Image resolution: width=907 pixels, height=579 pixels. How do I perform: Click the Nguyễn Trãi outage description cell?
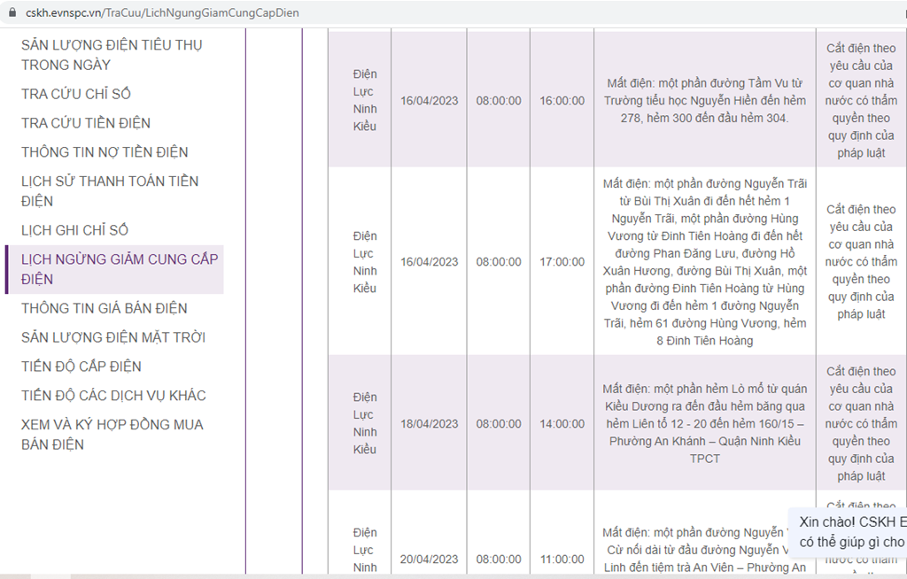coord(704,262)
